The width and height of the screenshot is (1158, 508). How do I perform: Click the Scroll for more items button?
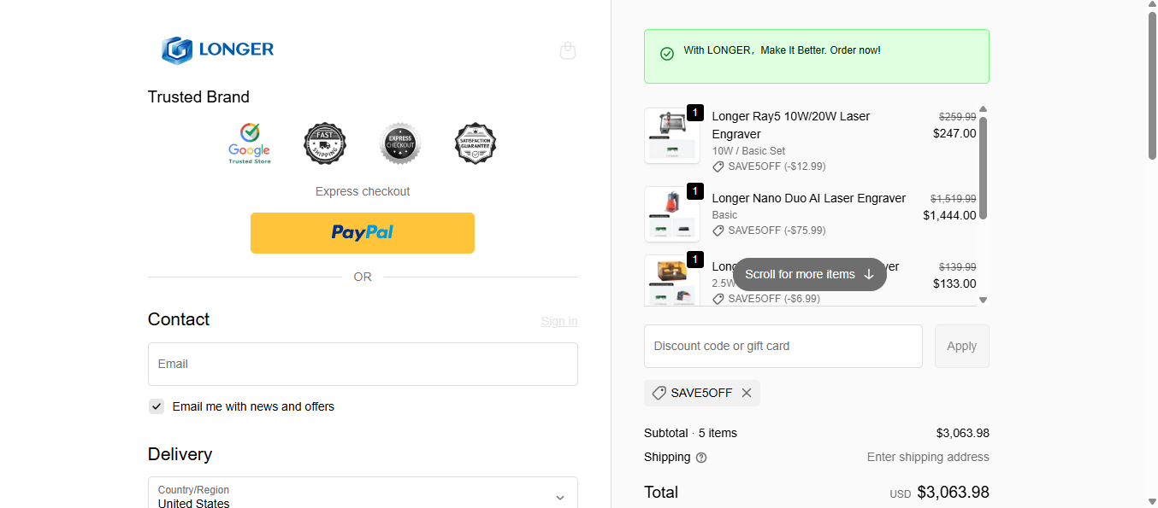pyautogui.click(x=809, y=274)
